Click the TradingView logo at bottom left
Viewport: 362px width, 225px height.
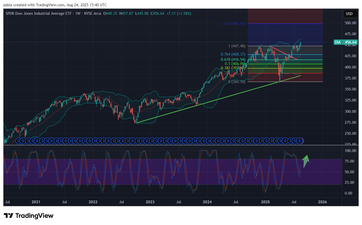pyautogui.click(x=29, y=215)
